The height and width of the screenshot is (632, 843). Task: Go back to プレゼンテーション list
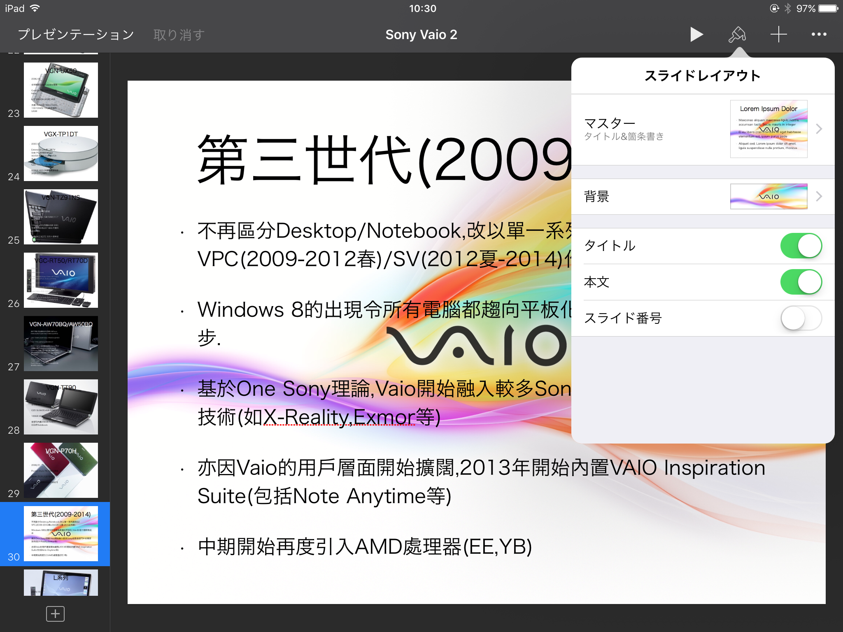pyautogui.click(x=76, y=35)
